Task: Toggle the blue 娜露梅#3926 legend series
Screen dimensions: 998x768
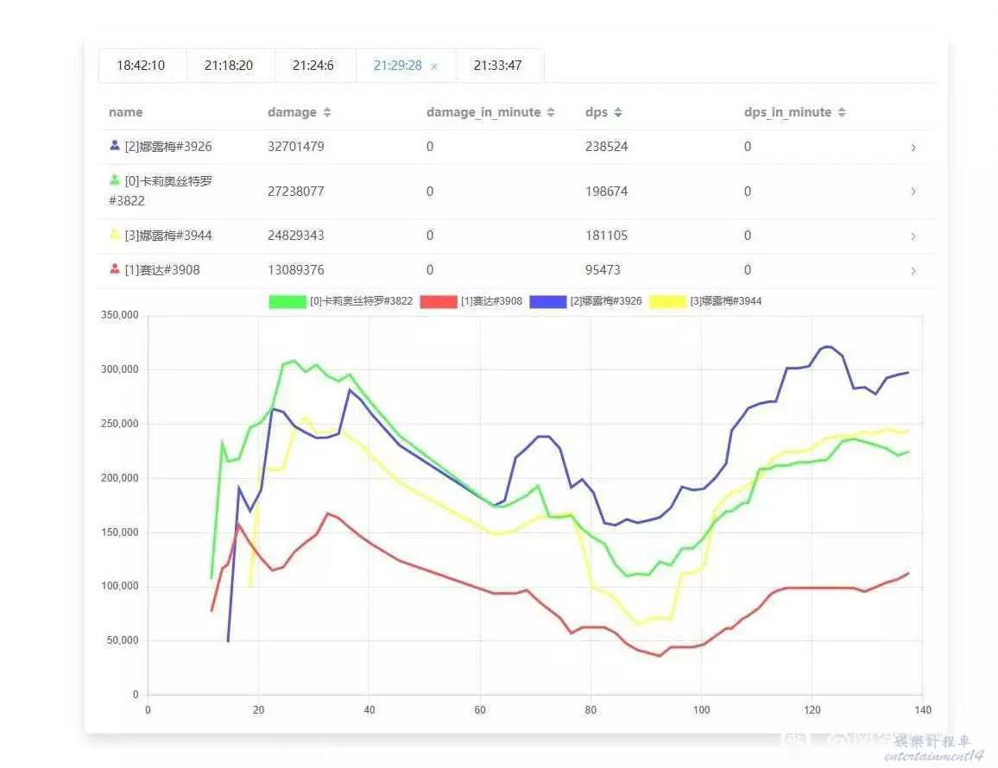Action: 547,301
